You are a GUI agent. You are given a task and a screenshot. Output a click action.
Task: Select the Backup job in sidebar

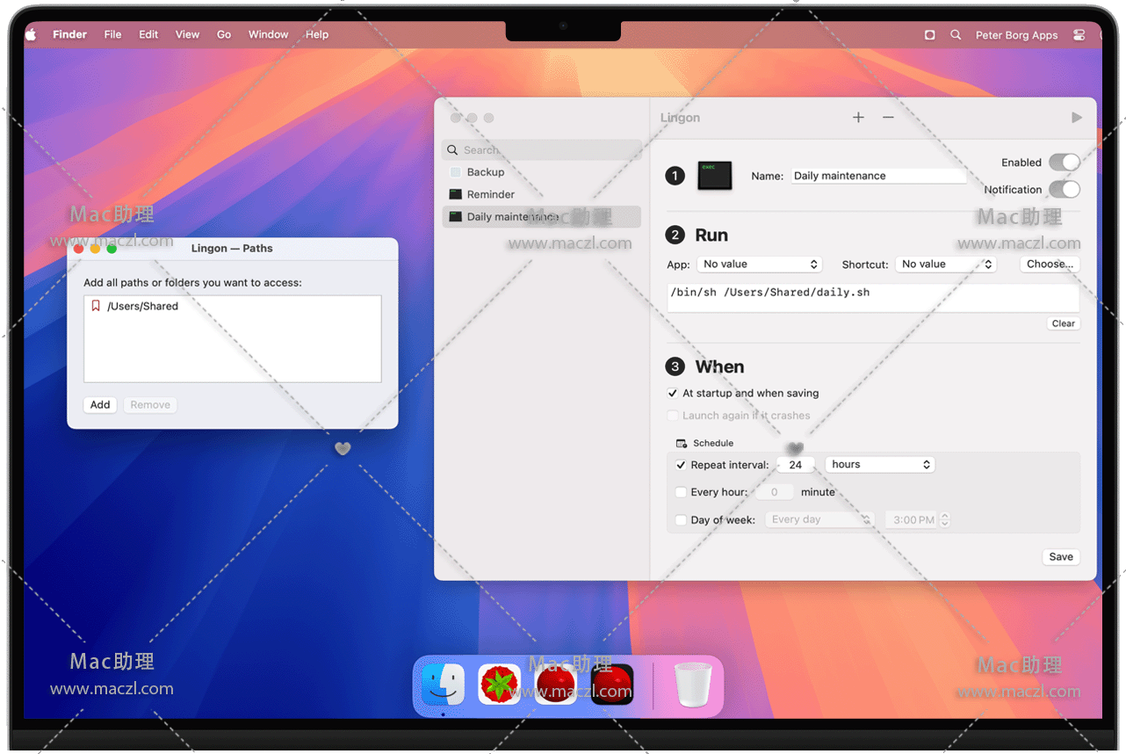(485, 172)
